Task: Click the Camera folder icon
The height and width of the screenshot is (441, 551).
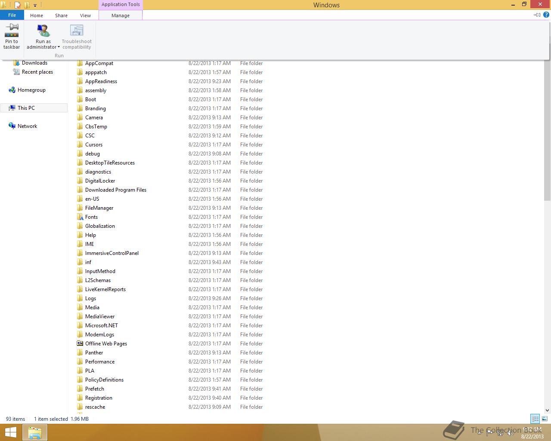Action: (80, 117)
